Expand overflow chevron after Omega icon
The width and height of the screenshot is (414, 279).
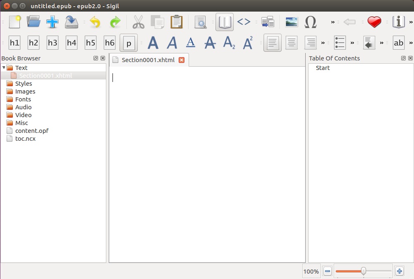click(333, 22)
